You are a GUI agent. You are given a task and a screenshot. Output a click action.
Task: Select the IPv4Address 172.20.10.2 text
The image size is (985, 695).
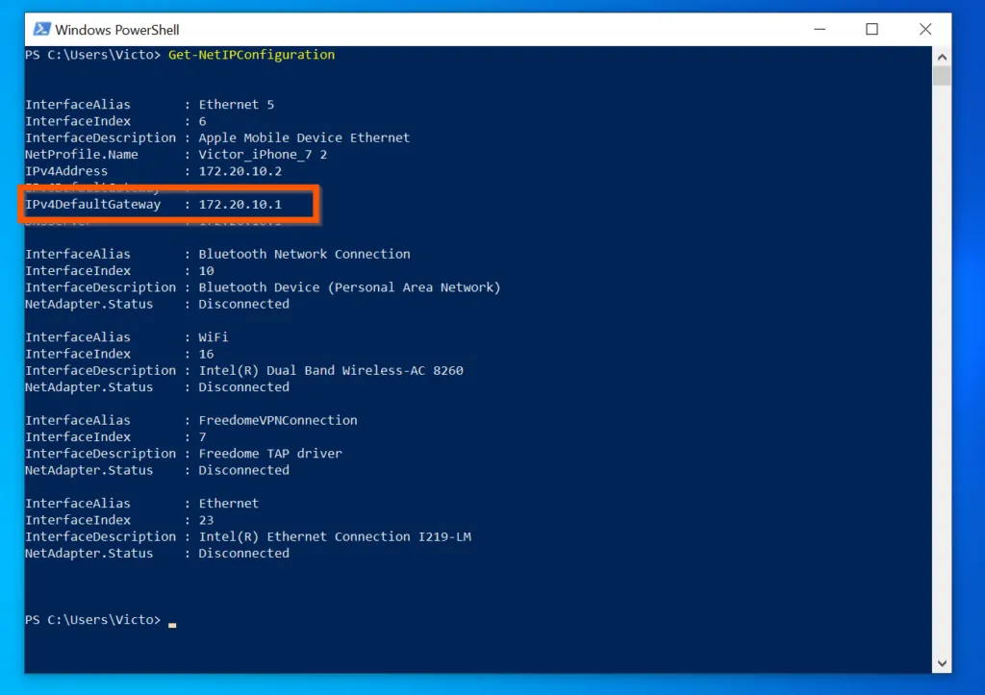pyautogui.click(x=240, y=170)
